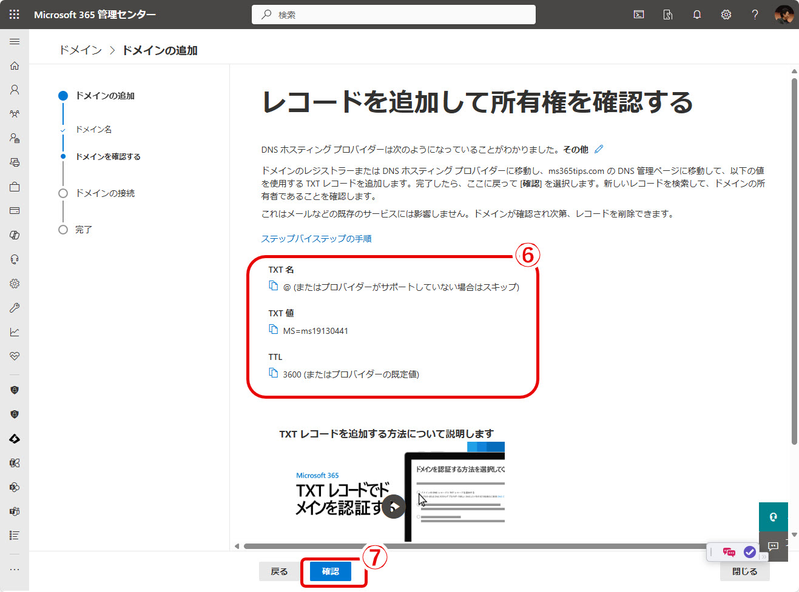Open Teams & groups sidebar icon

[x=15, y=114]
